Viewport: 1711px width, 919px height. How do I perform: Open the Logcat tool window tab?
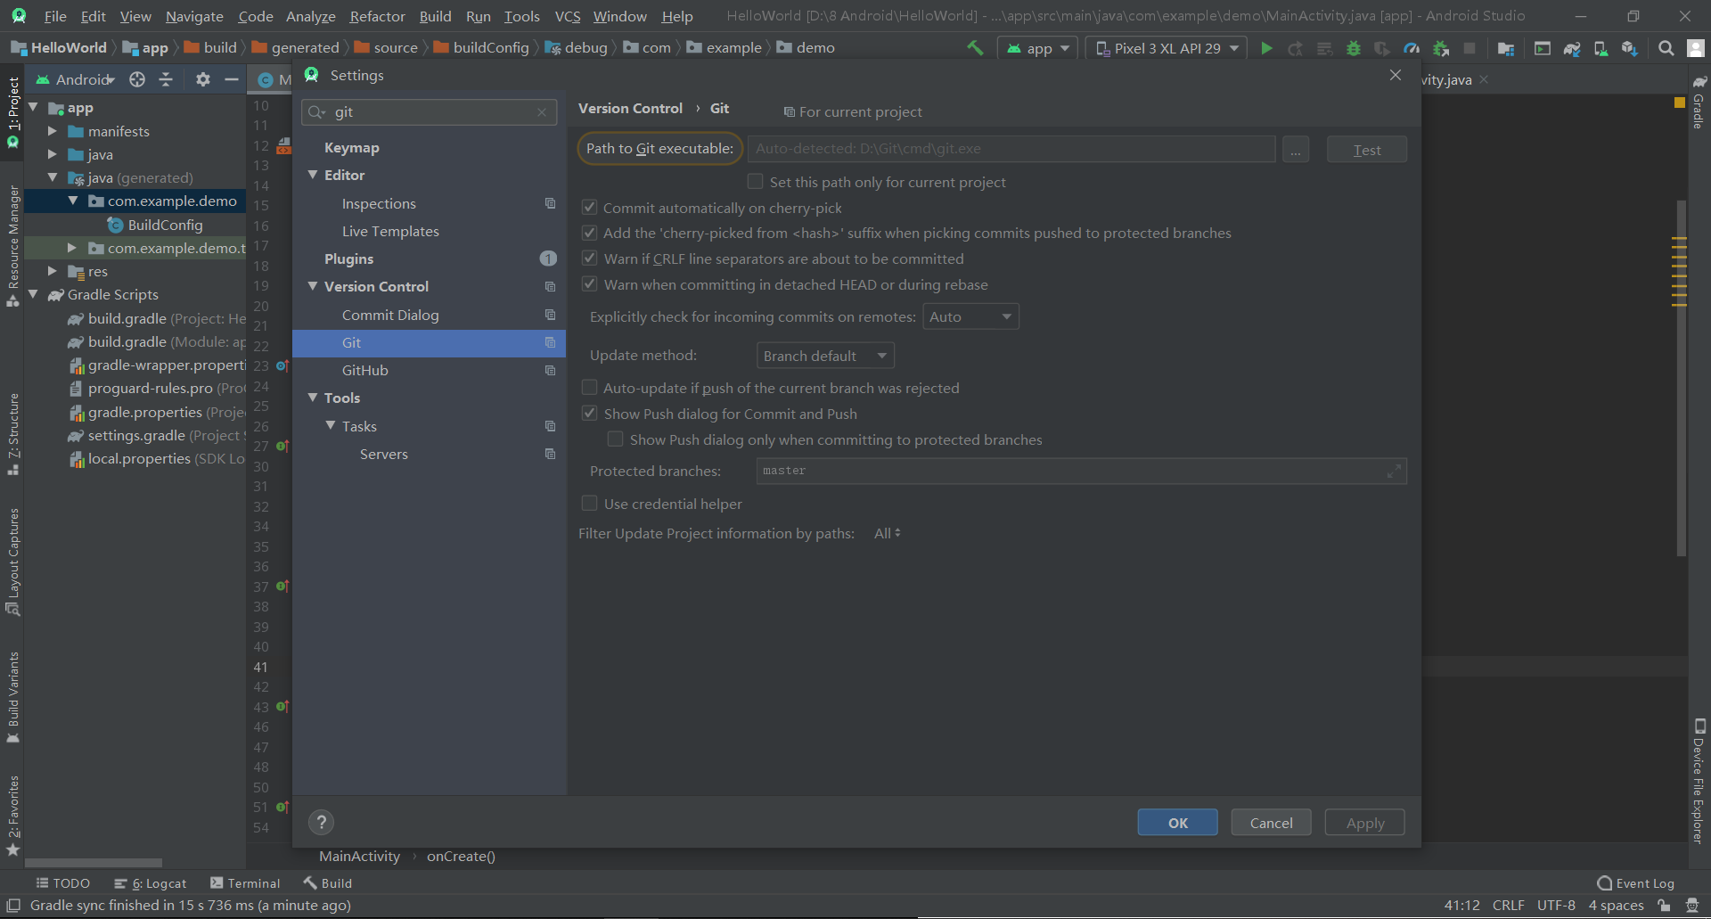151,883
